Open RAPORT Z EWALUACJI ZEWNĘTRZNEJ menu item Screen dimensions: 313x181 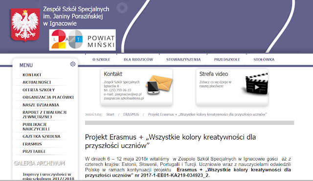[x=45, y=115]
